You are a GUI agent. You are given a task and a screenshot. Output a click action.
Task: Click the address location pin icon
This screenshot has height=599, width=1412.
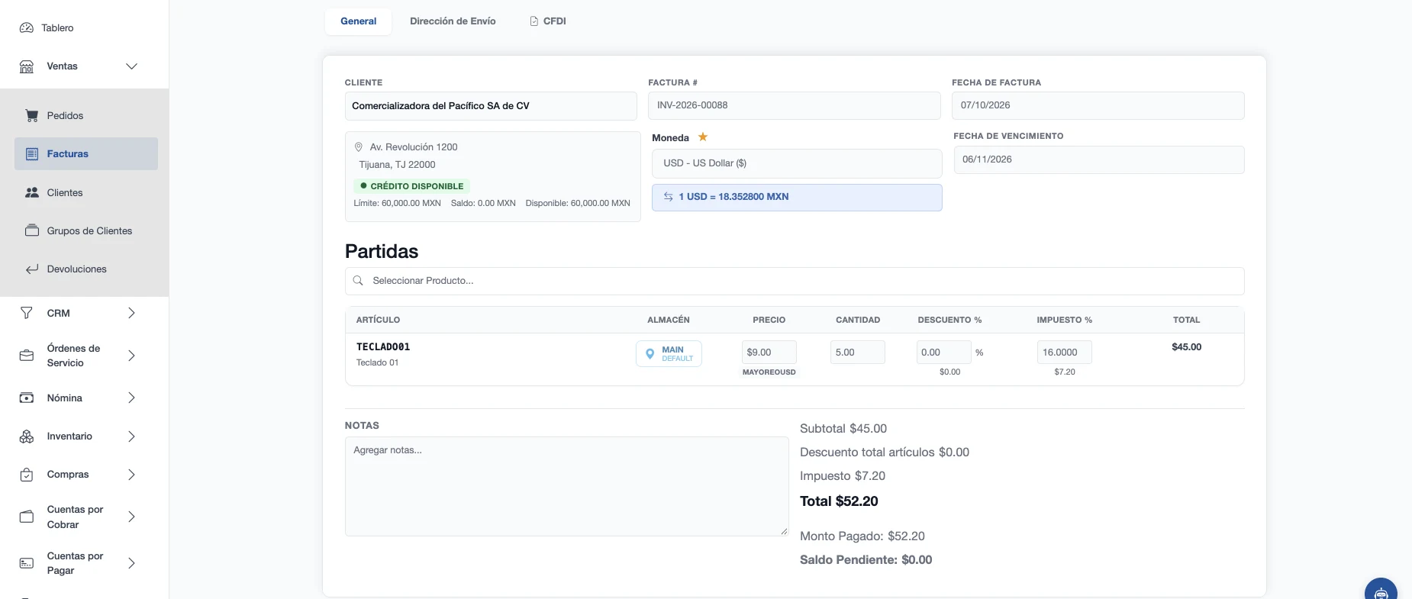(359, 147)
